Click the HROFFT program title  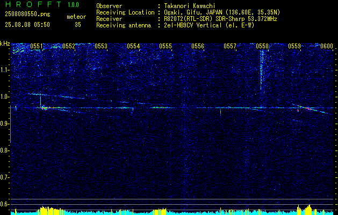(x=34, y=4)
